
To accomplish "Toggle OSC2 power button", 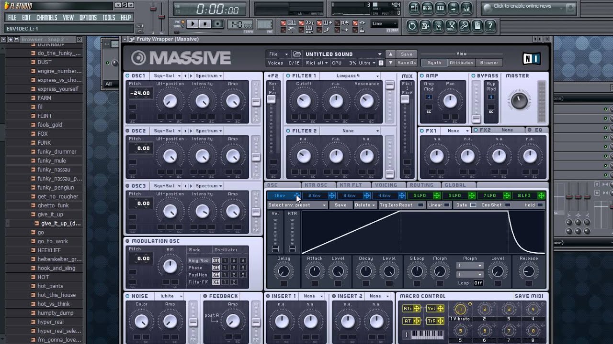I will (128, 130).
